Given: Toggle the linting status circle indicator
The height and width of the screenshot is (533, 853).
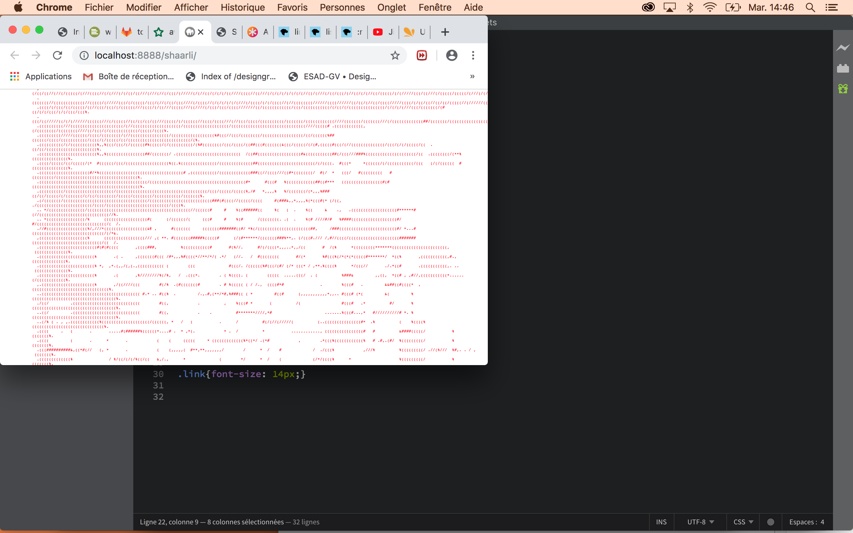Looking at the screenshot, I should (770, 522).
